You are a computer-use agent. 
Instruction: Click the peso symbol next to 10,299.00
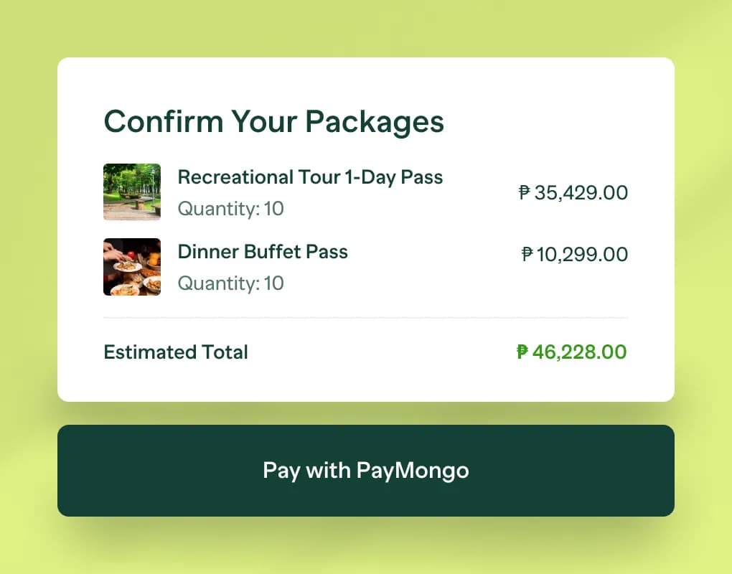(x=527, y=254)
